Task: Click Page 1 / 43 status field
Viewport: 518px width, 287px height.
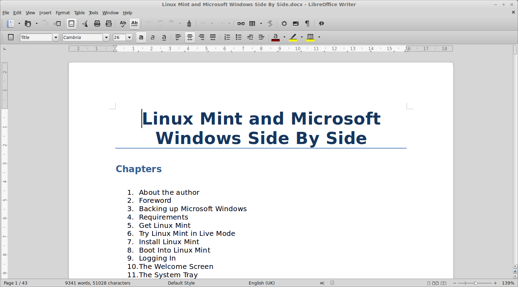Action: click(x=16, y=283)
